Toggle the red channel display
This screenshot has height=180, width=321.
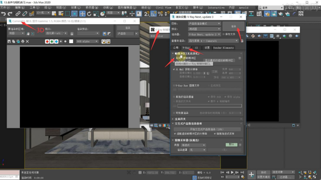(x=47, y=42)
